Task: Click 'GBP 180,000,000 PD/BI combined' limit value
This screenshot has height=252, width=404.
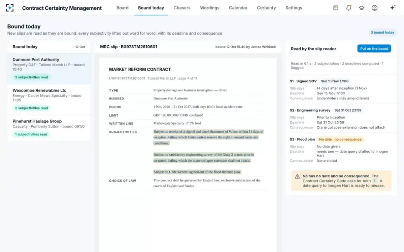Action: (178, 115)
